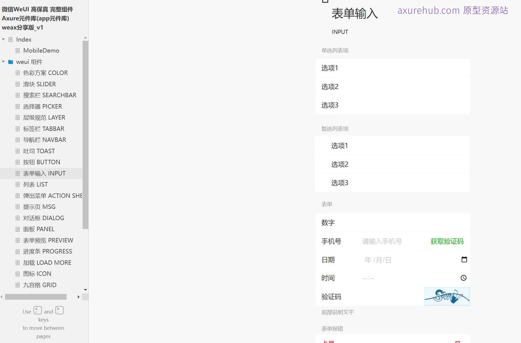Check 选项3 in the checkbox list
Image resolution: width=521 pixels, height=343 pixels.
pos(339,183)
